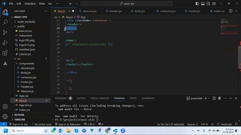This screenshot has width=241, height=135.
Task: Split the editor to the right
Action: (x=230, y=11)
